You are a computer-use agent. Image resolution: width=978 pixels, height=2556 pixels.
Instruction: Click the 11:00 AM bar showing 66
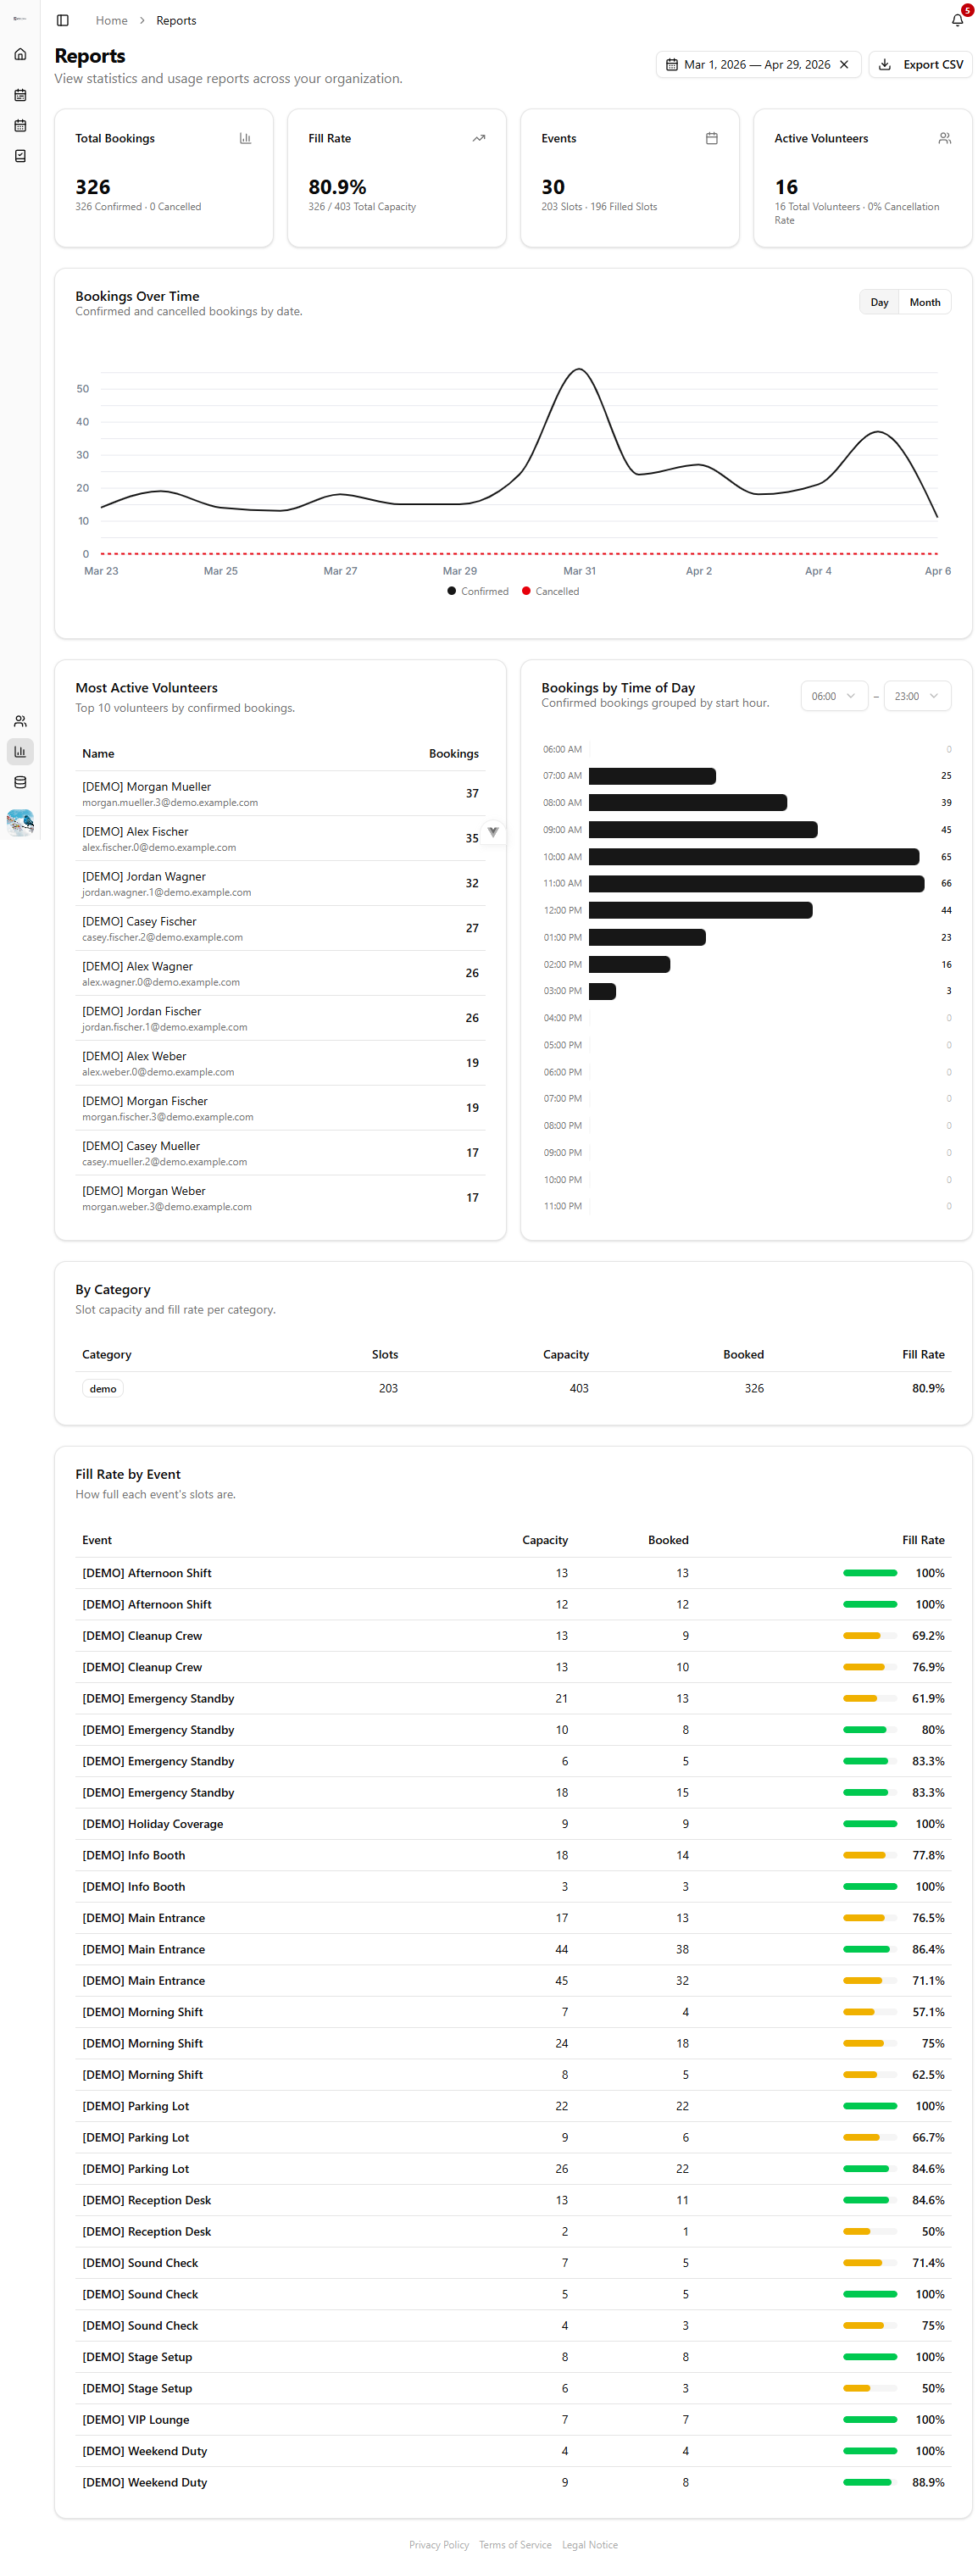[x=756, y=883]
